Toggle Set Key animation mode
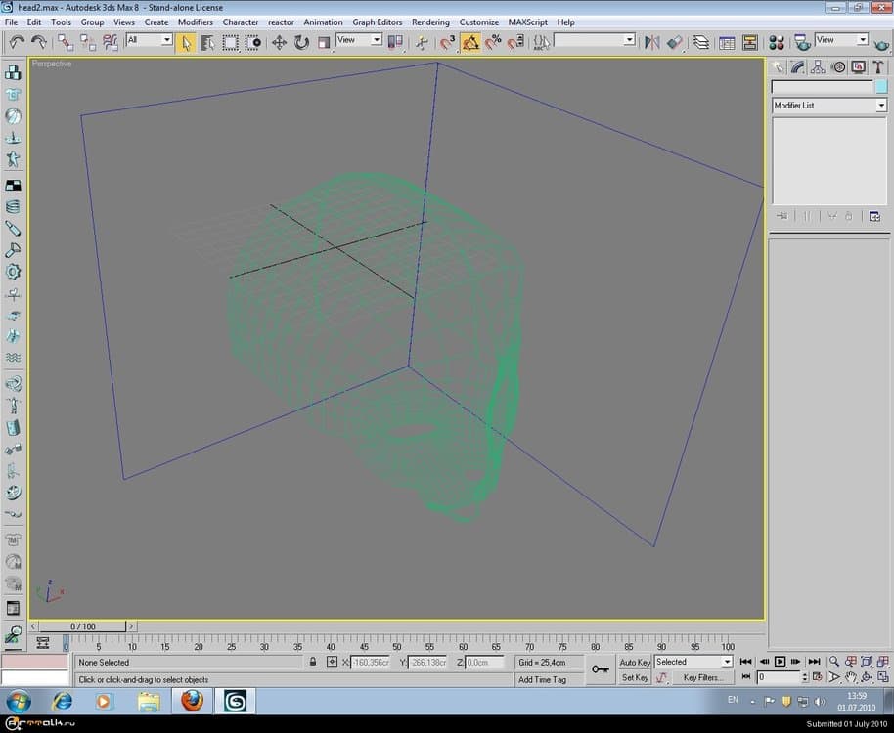The image size is (894, 733). coord(635,677)
